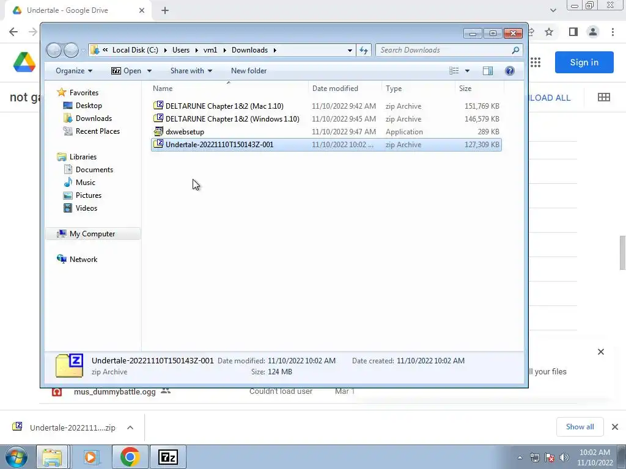Open the Share with menu
Image resolution: width=626 pixels, height=469 pixels.
[191, 71]
